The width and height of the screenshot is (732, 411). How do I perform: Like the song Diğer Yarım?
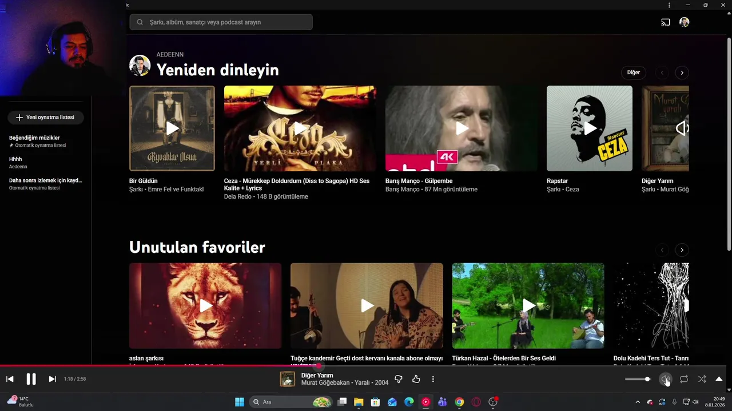point(416,379)
